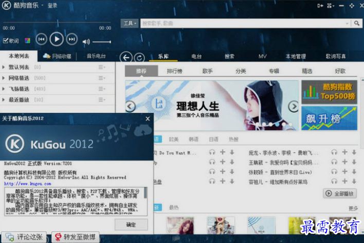The width and height of the screenshot is (364, 243).
Task: Open the 酷狗指数 Top500榜 banner
Action: (329, 92)
